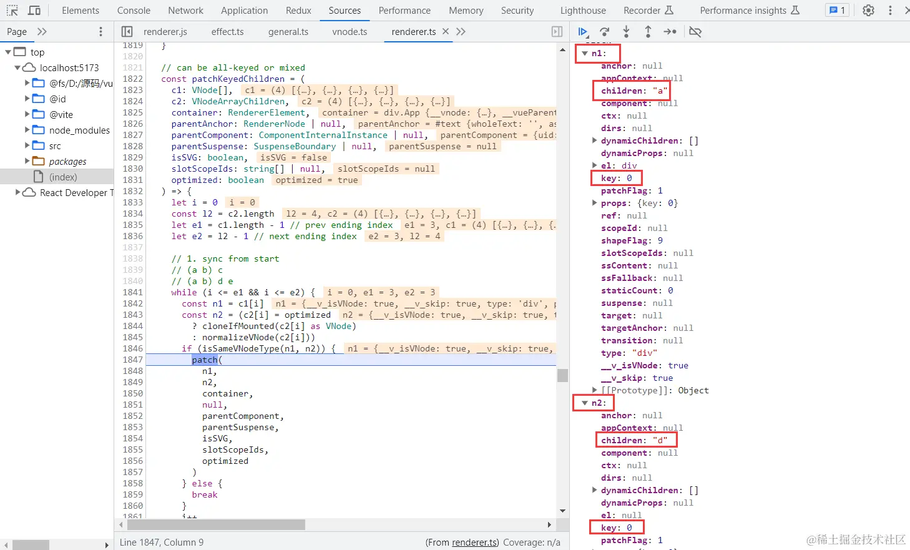Open the Recorder tab
The width and height of the screenshot is (910, 550).
pos(648,11)
